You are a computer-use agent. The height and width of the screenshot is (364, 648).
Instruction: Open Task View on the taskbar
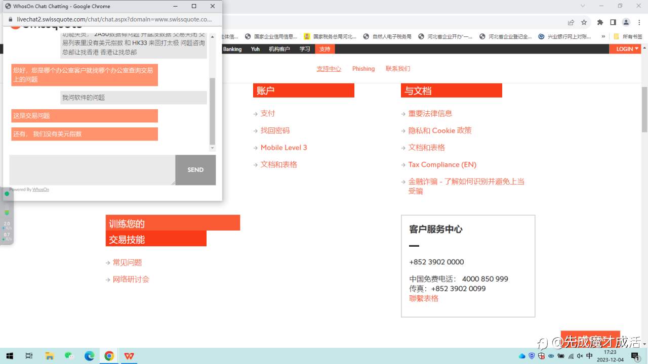click(29, 356)
